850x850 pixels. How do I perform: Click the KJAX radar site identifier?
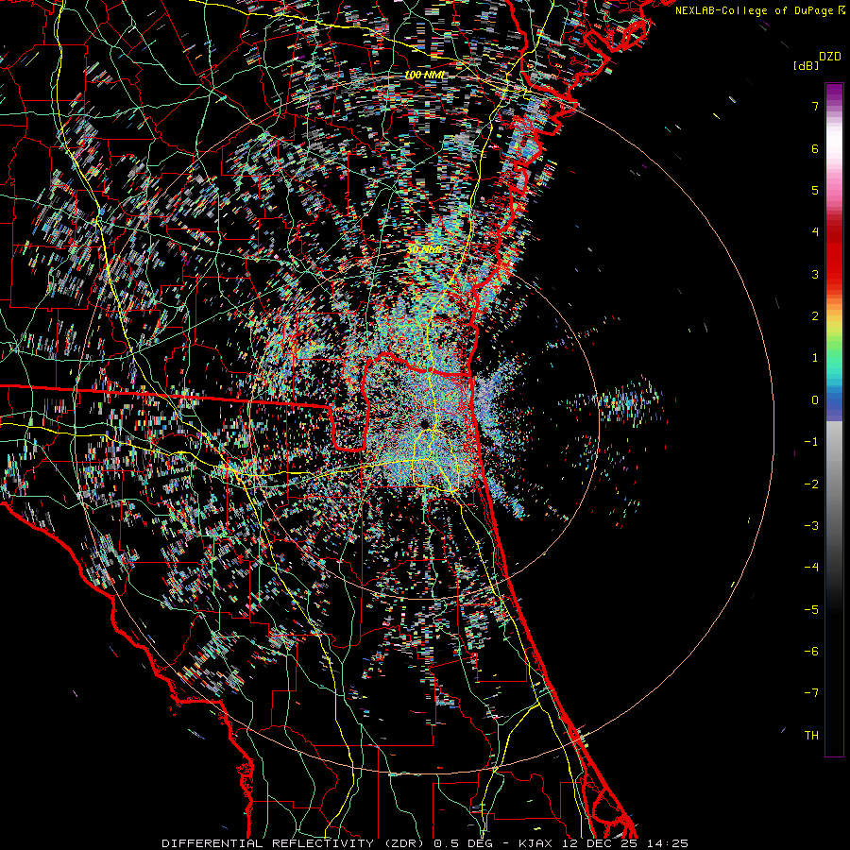click(535, 843)
